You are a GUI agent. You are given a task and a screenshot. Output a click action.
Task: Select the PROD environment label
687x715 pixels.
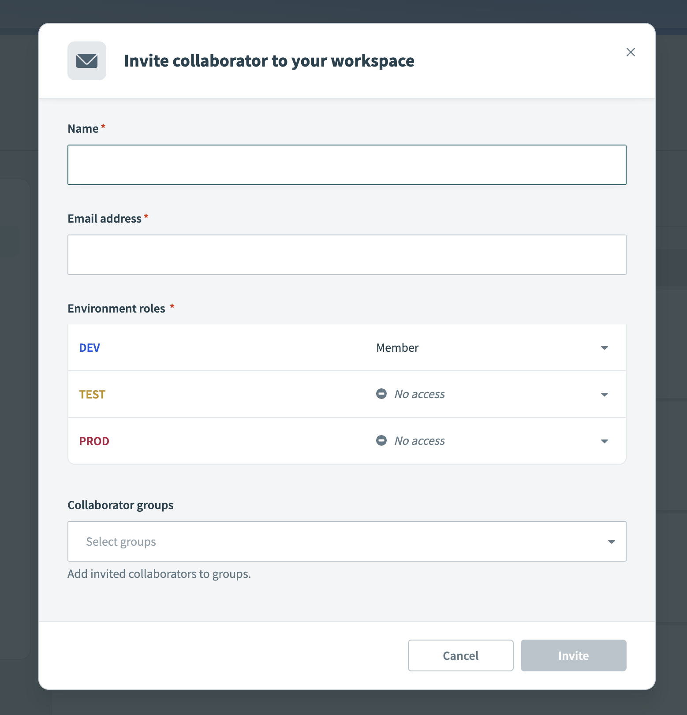[94, 441]
